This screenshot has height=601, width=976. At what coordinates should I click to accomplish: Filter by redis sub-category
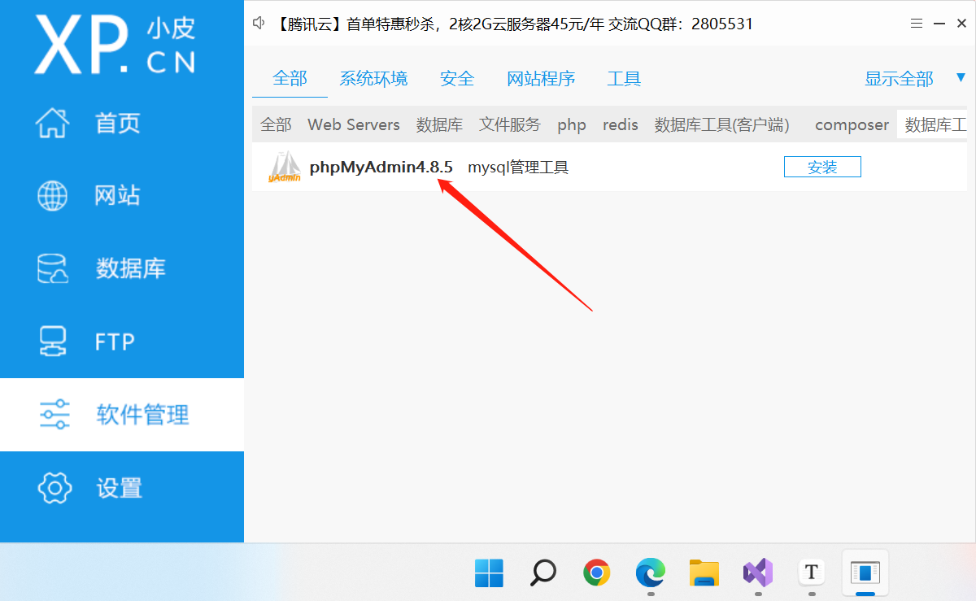pos(621,124)
